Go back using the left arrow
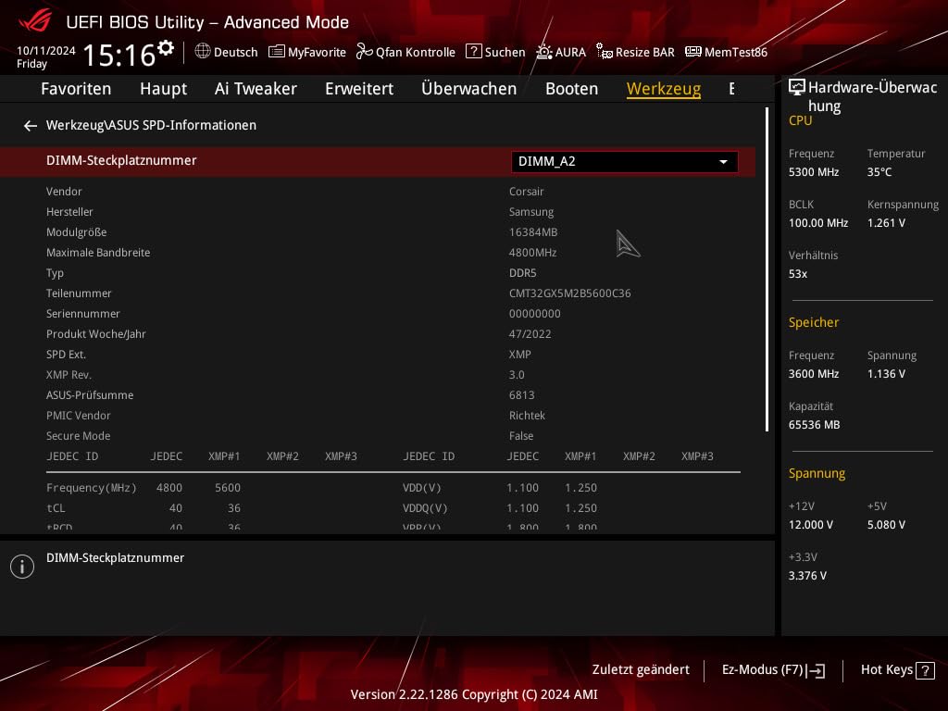 [x=31, y=125]
